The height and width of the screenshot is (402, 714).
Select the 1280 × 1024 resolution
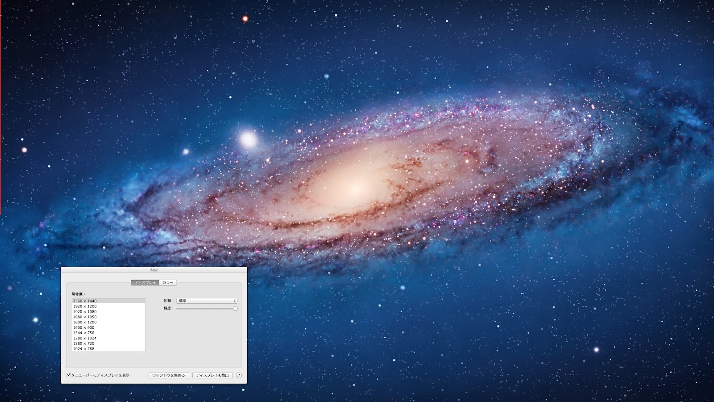108,338
